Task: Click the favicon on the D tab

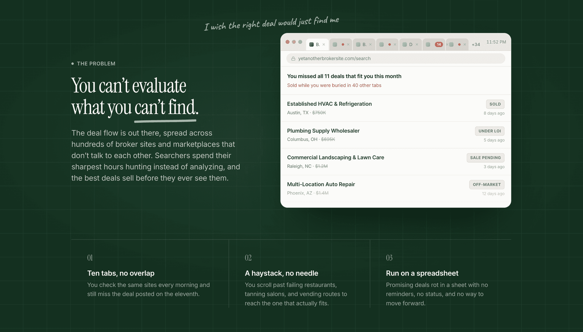Action: 405,45
